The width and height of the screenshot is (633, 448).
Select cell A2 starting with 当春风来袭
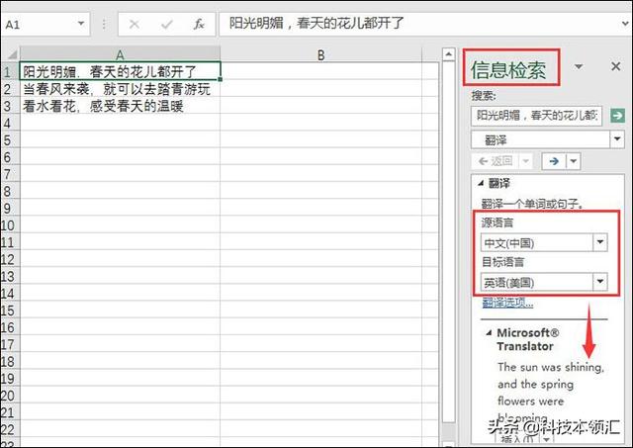click(120, 89)
